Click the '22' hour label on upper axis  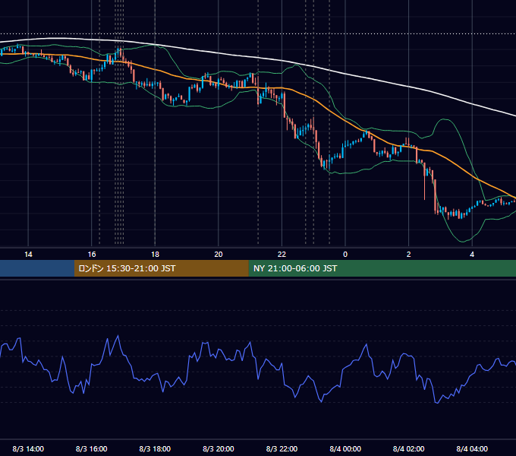[282, 255]
